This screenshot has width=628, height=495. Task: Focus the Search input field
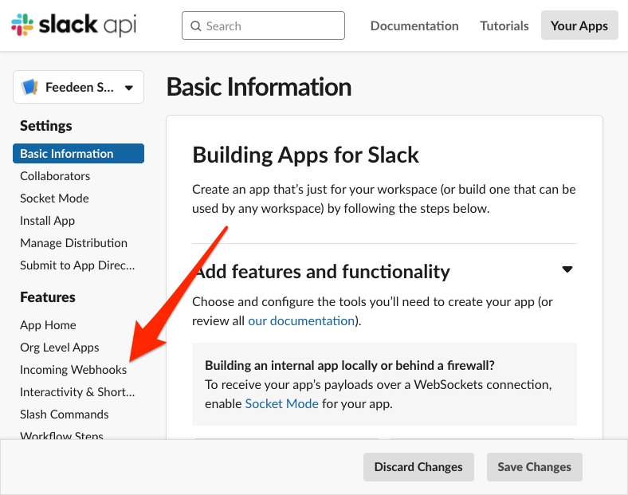271,26
